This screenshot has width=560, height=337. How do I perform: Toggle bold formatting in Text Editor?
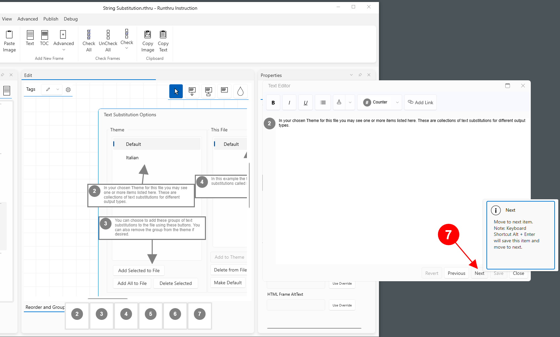(x=273, y=102)
